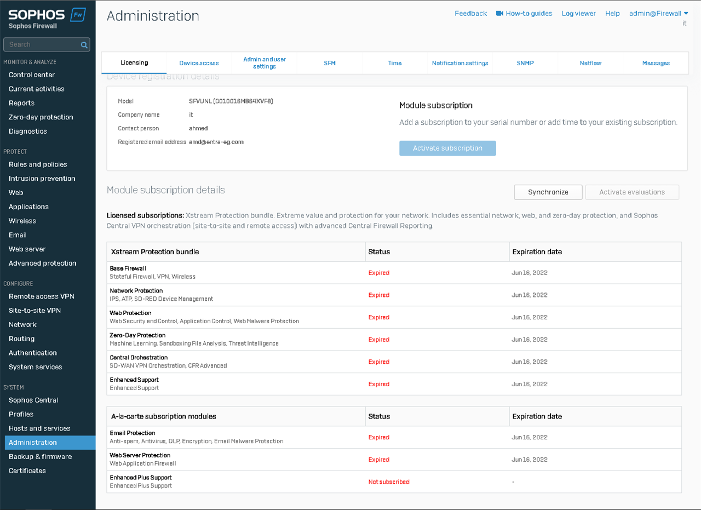Click the search magnifier icon in sidebar

(84, 45)
